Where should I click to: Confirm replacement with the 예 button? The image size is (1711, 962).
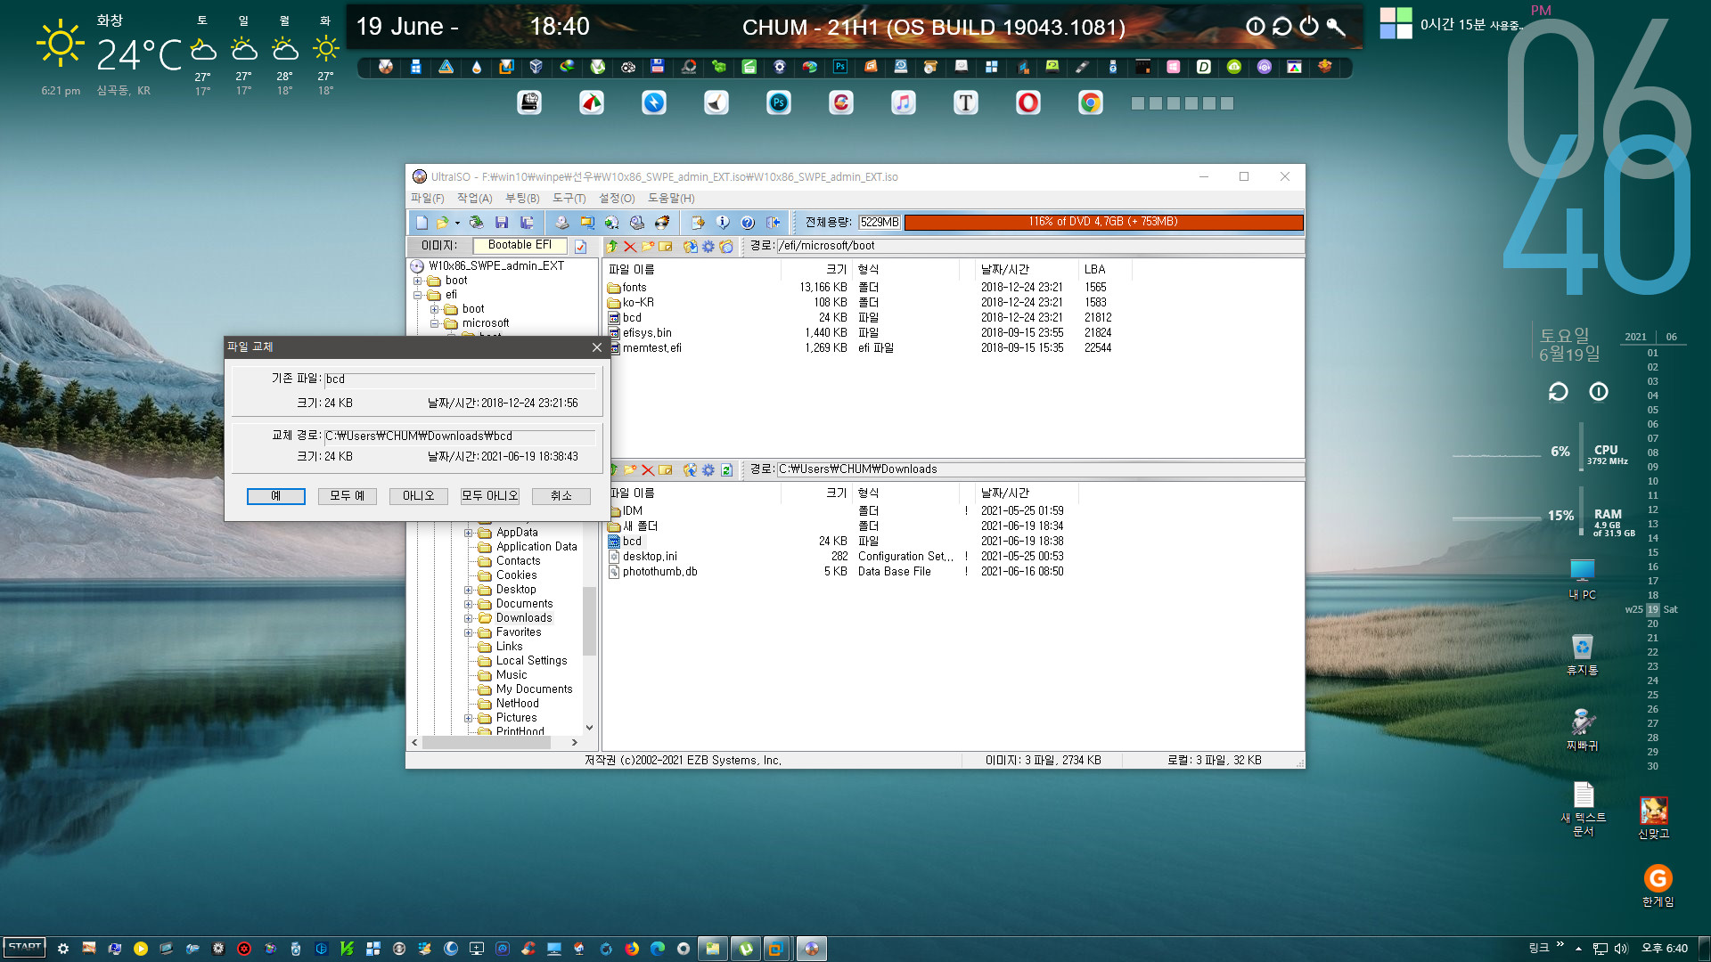tap(276, 496)
